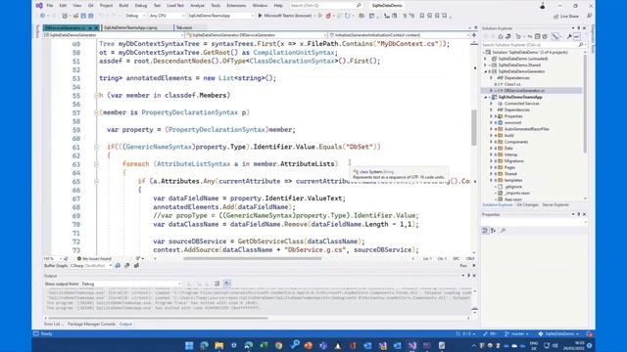Switch to Git Changes tab

[x=527, y=204]
